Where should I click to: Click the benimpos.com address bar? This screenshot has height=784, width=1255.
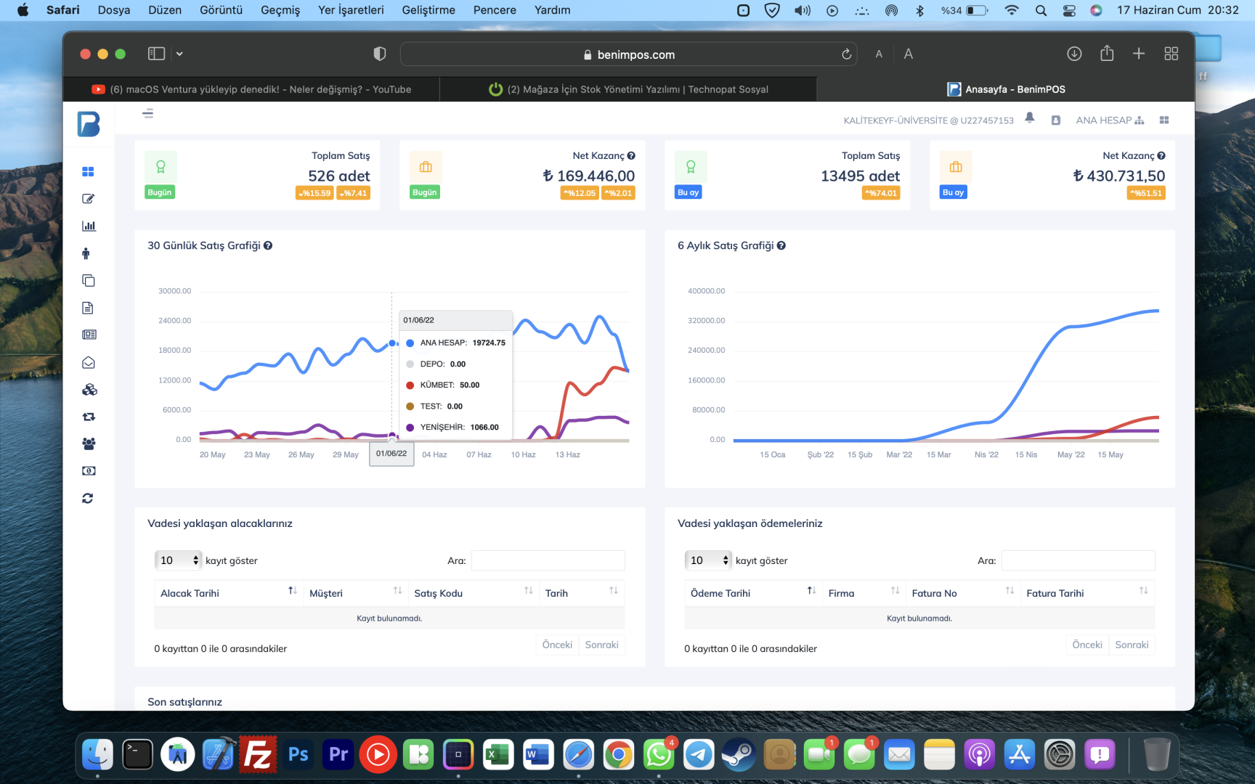pyautogui.click(x=629, y=54)
